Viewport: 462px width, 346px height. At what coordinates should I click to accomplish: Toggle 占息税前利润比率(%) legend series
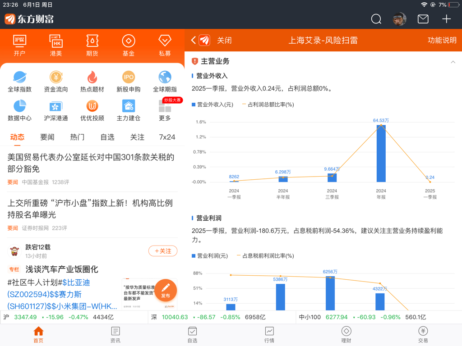(265, 256)
